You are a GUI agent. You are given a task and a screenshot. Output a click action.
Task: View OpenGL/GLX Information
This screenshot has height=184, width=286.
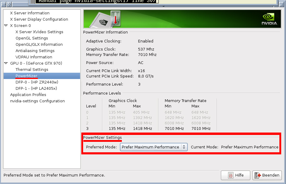[39, 44]
